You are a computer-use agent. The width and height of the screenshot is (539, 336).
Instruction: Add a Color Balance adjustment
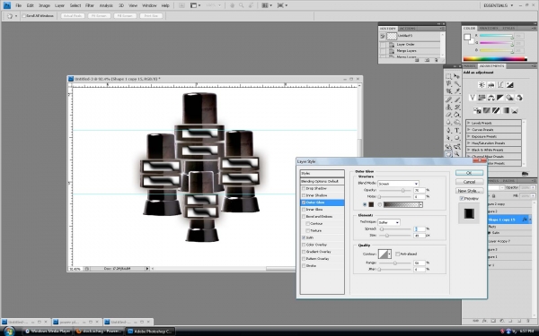(490, 98)
